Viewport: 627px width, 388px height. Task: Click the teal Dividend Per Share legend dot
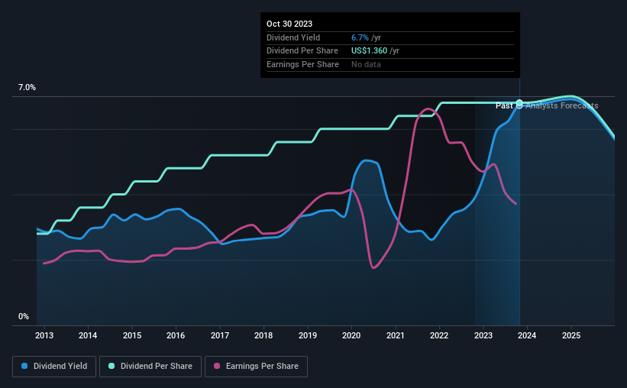point(112,366)
